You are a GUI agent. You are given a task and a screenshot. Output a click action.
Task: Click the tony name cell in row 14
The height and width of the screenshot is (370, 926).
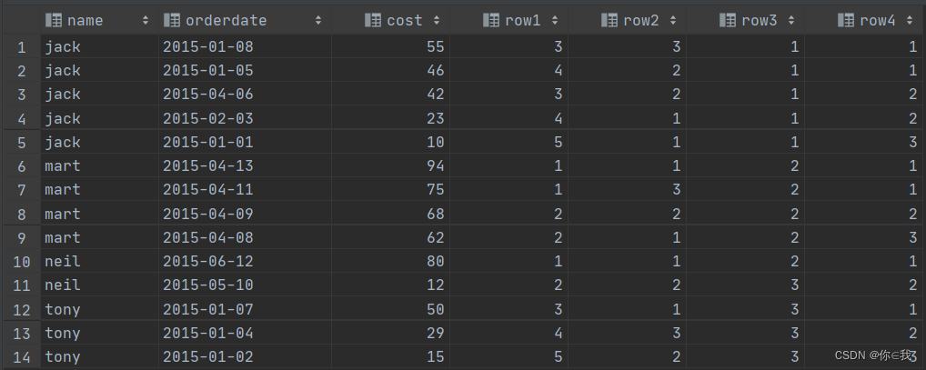click(x=99, y=356)
